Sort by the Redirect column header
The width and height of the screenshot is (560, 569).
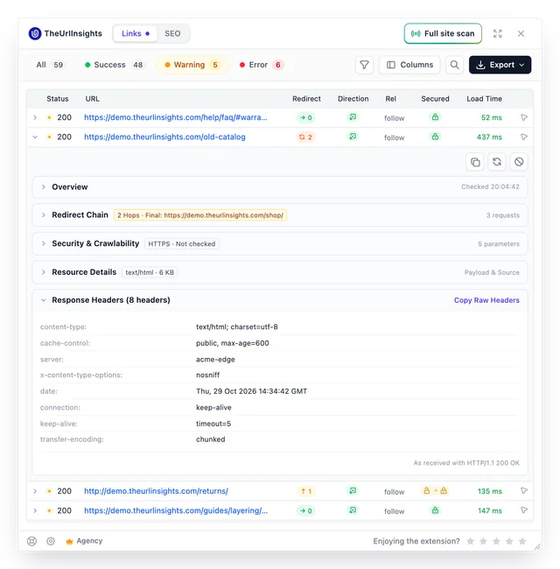coord(306,99)
